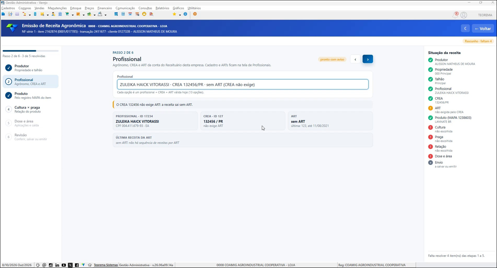Image resolution: width=497 pixels, height=268 pixels.
Task: Click the bank building toolbar icon
Action: pyautogui.click(x=60, y=14)
